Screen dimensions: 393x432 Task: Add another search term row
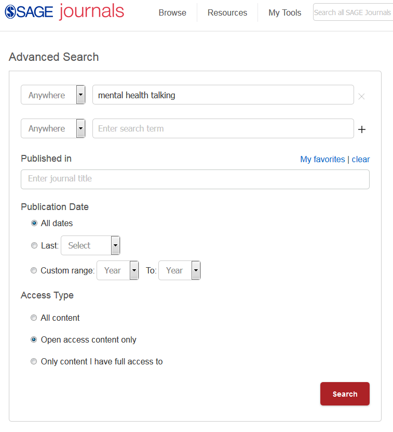(x=362, y=129)
